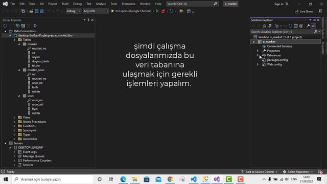Image resolution: width=327 pixels, height=184 pixels.
Task: Click Search Solution Explorer input field
Action: pos(282,32)
